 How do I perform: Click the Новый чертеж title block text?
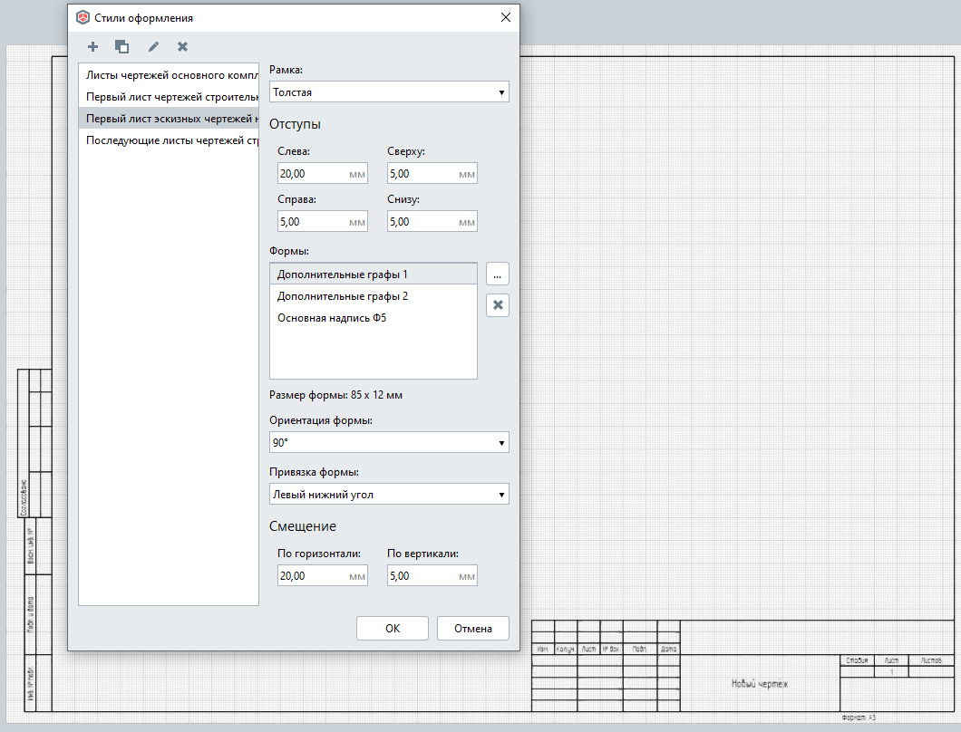(760, 684)
